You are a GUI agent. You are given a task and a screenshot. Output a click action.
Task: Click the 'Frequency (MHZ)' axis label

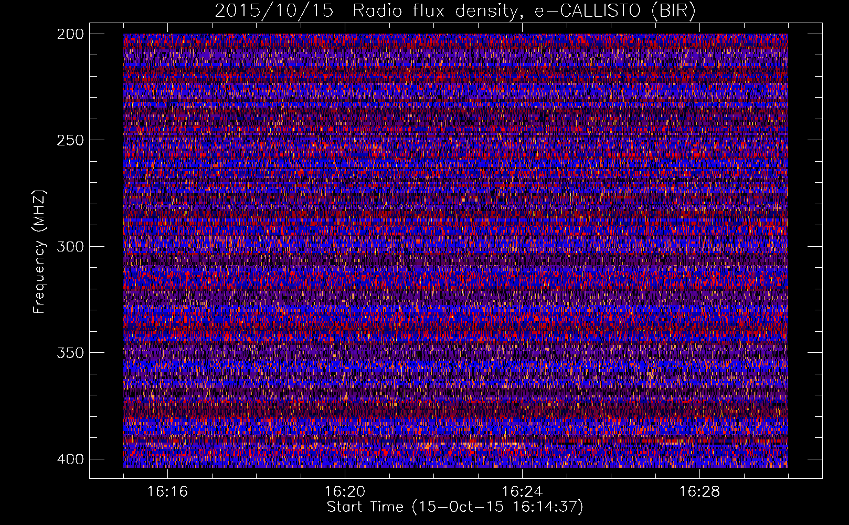point(39,251)
